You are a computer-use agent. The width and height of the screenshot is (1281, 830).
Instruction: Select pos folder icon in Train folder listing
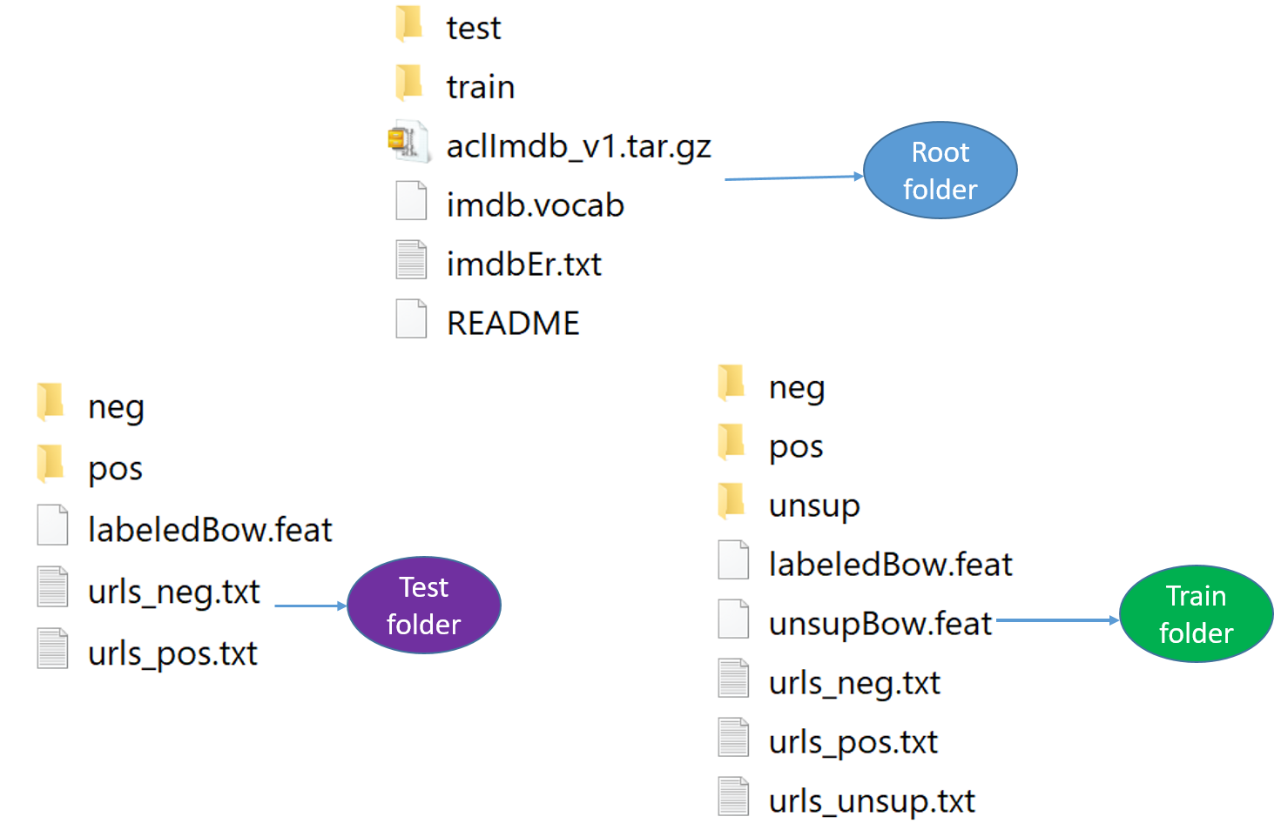[732, 443]
